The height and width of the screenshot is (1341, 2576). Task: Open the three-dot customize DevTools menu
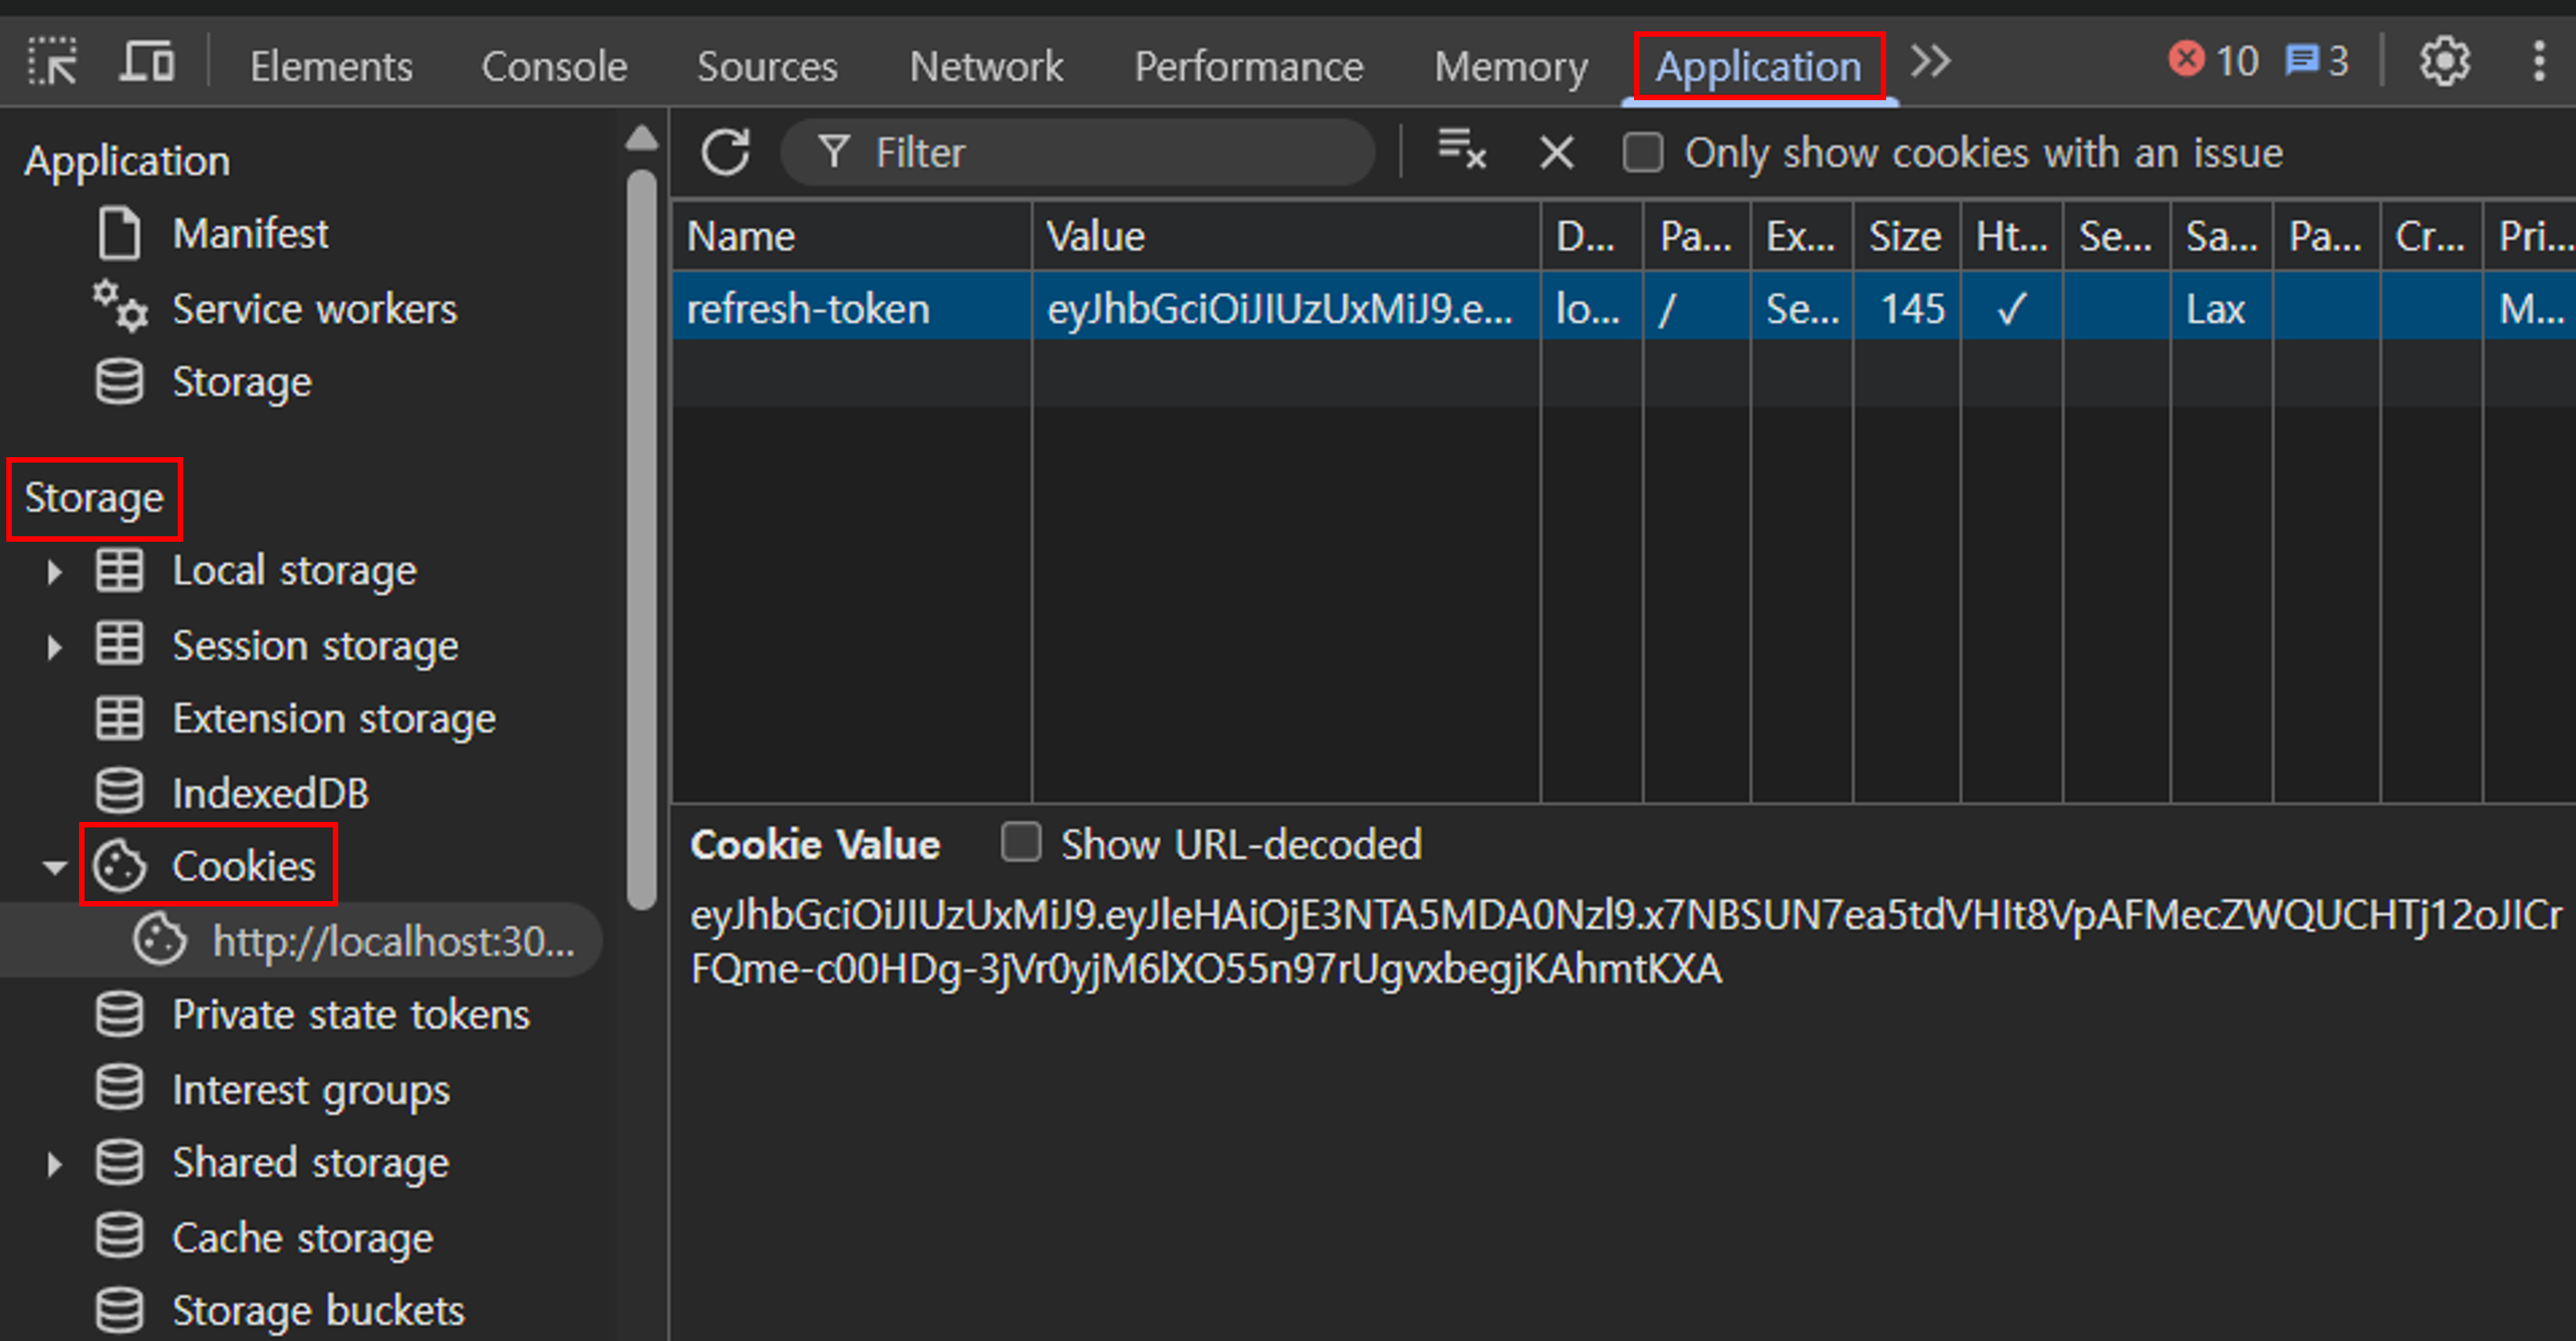2538,63
